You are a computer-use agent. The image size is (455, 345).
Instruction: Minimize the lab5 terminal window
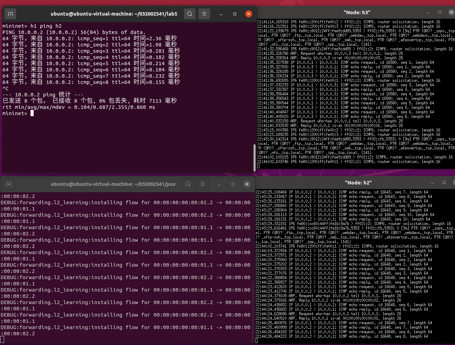[221, 14]
